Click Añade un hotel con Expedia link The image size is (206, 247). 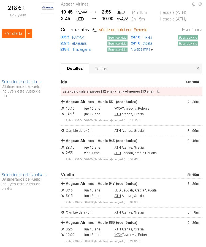tap(123, 30)
